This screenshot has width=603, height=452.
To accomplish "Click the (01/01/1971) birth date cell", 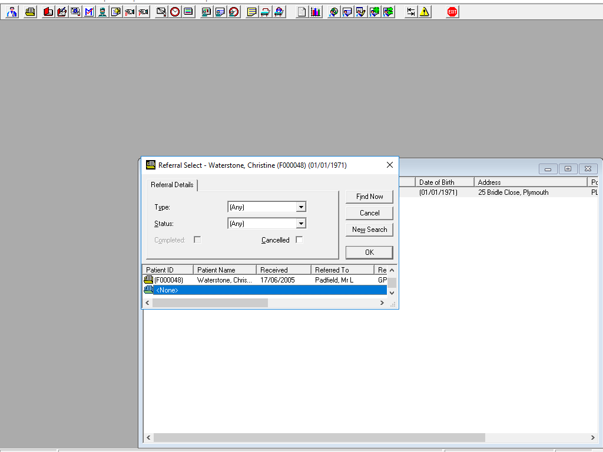I will 438,192.
